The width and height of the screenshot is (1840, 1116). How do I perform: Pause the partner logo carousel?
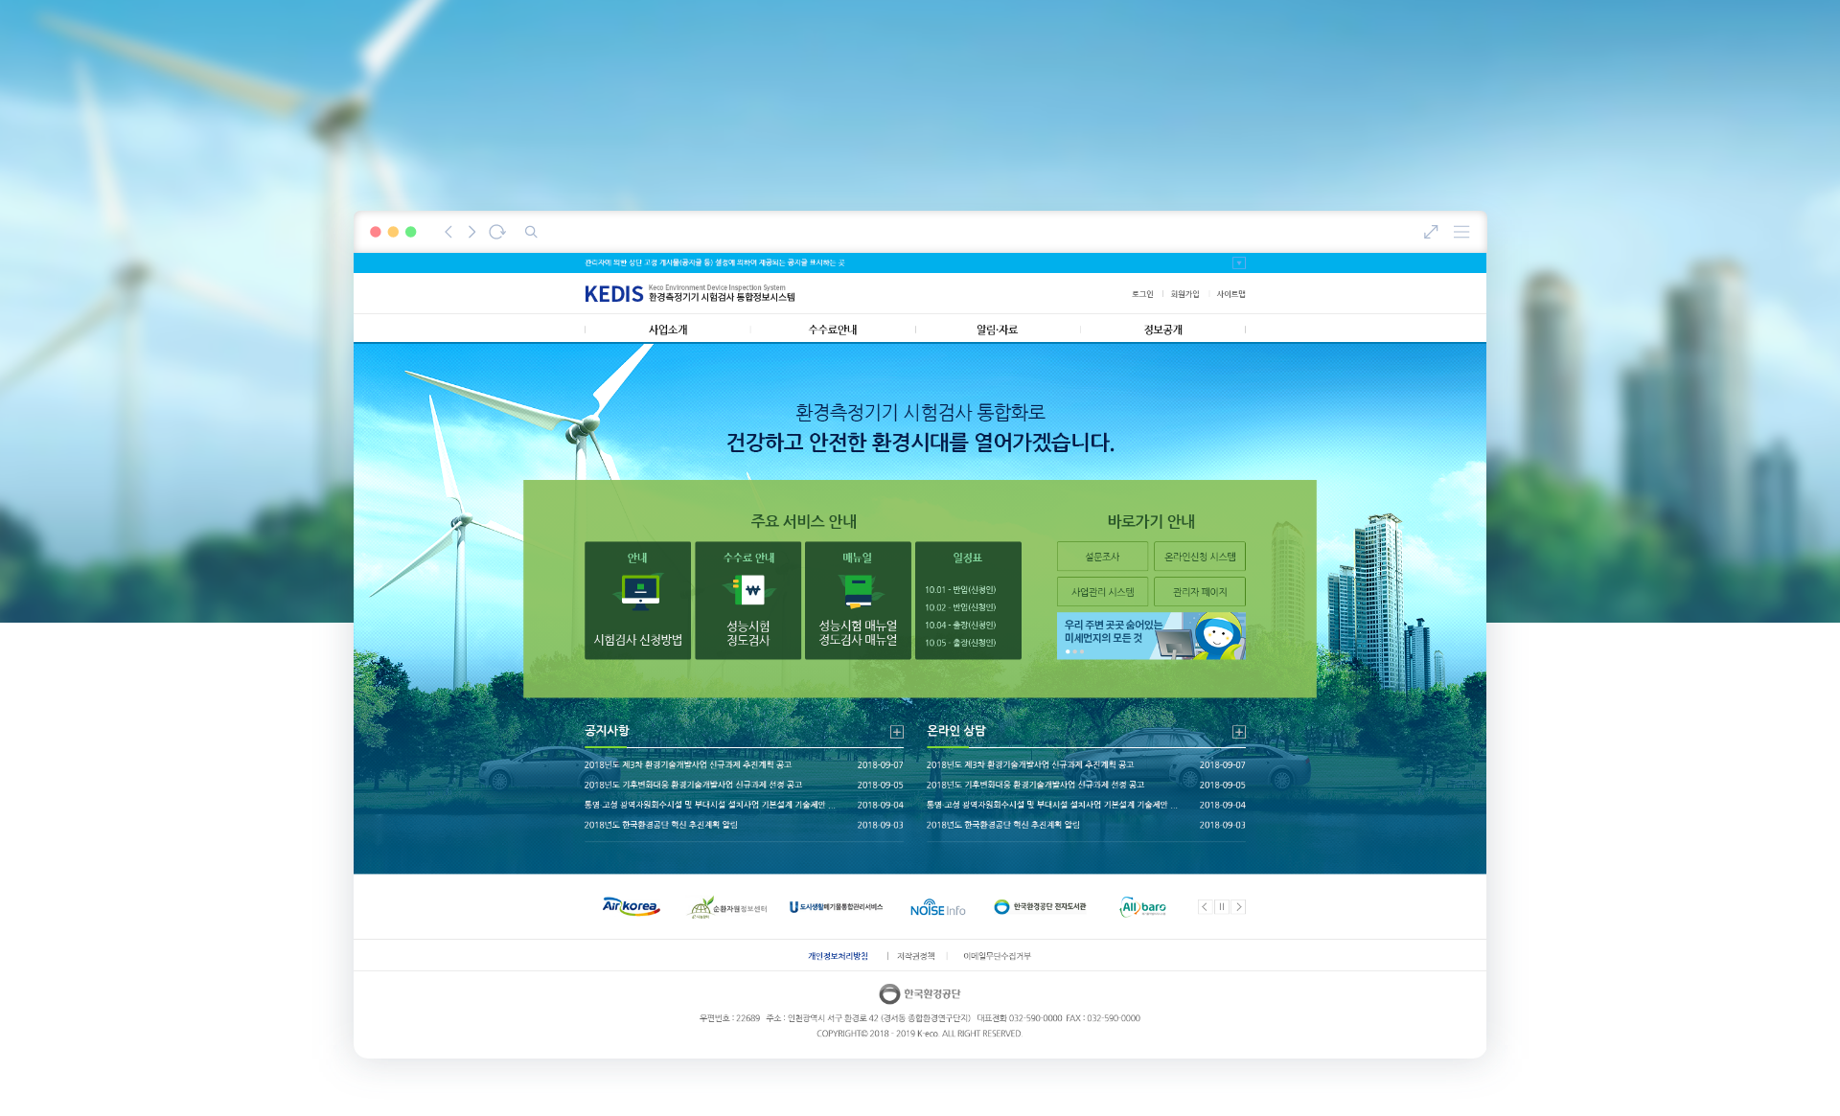click(1222, 907)
